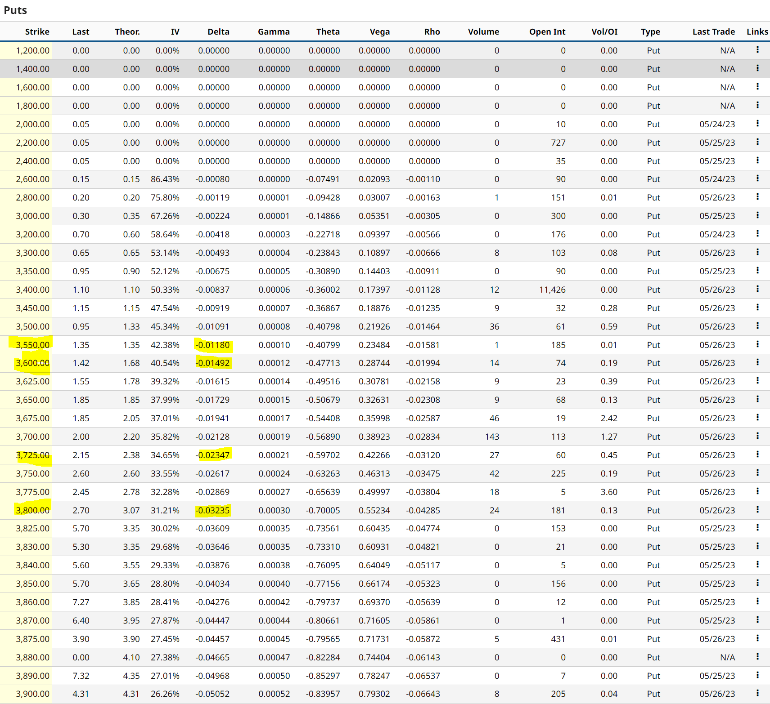The image size is (770, 704).
Task: Open links menu for 3,550.00 strike row
Action: [757, 344]
